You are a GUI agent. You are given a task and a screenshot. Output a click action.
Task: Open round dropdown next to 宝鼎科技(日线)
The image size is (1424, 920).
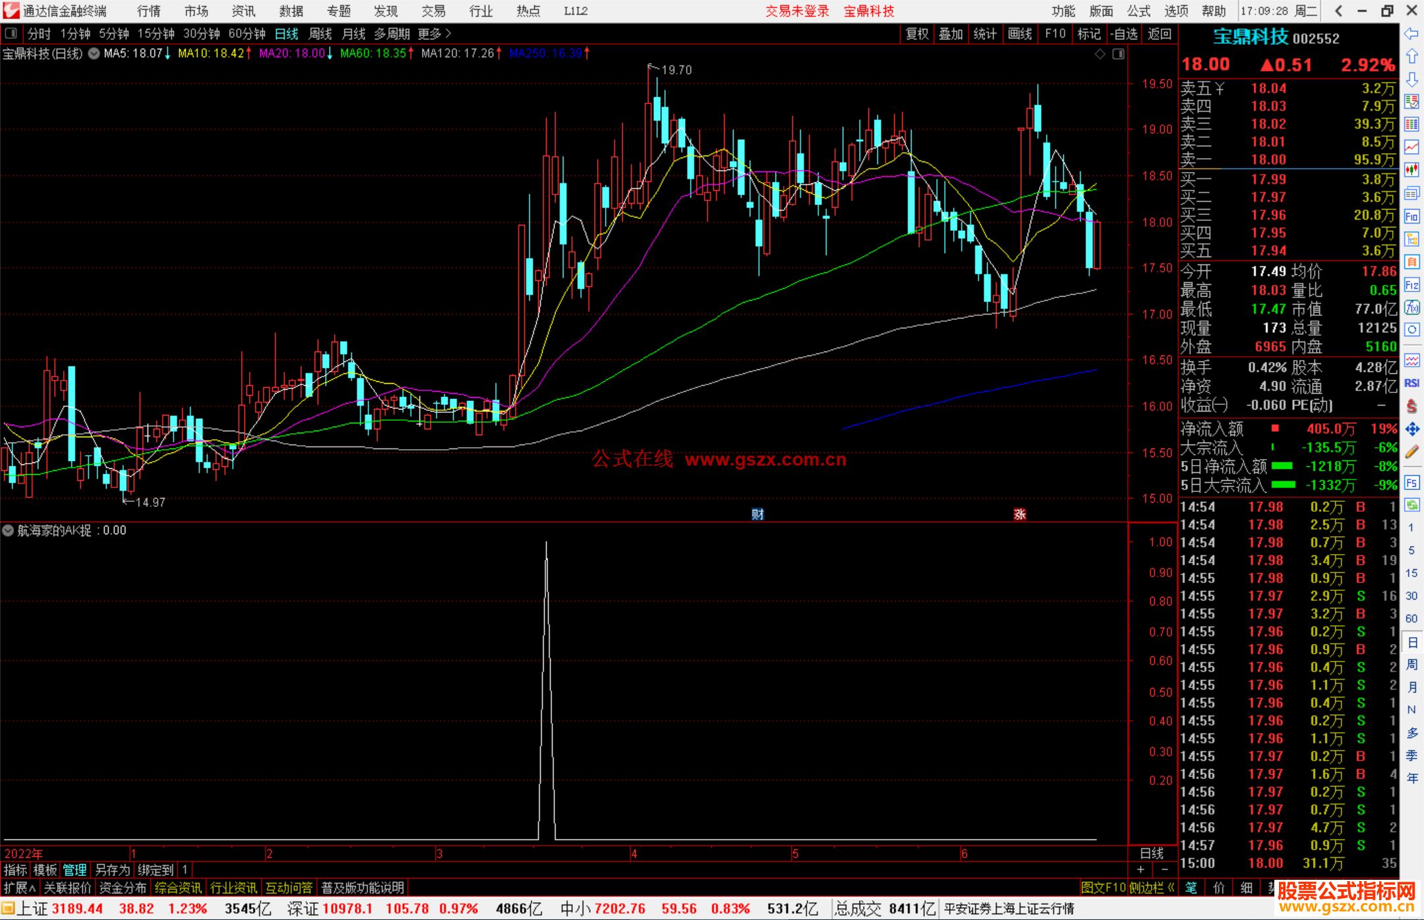94,53
